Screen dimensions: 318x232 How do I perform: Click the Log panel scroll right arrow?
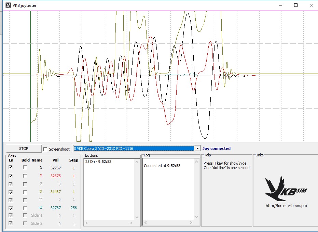(191, 223)
